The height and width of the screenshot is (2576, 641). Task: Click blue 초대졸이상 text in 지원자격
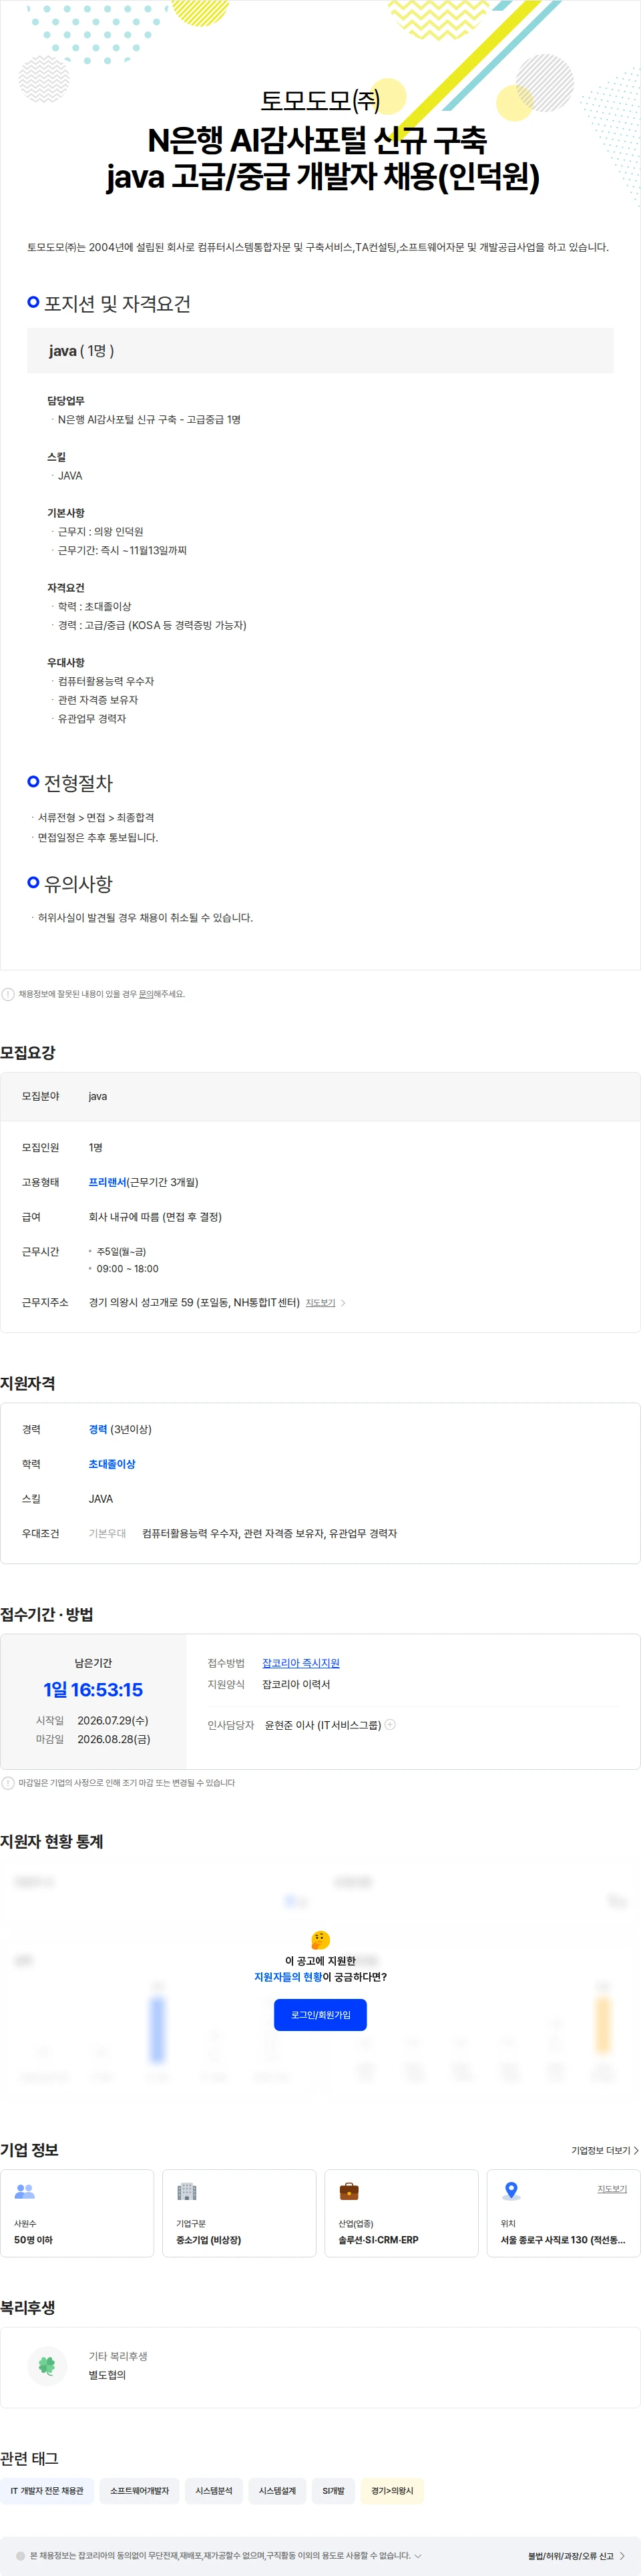tap(112, 1463)
